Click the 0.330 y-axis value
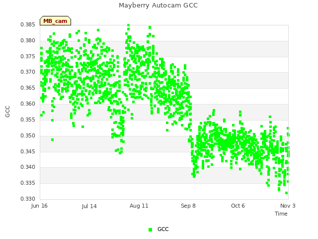Screen dimensions: 318x239 28,199
